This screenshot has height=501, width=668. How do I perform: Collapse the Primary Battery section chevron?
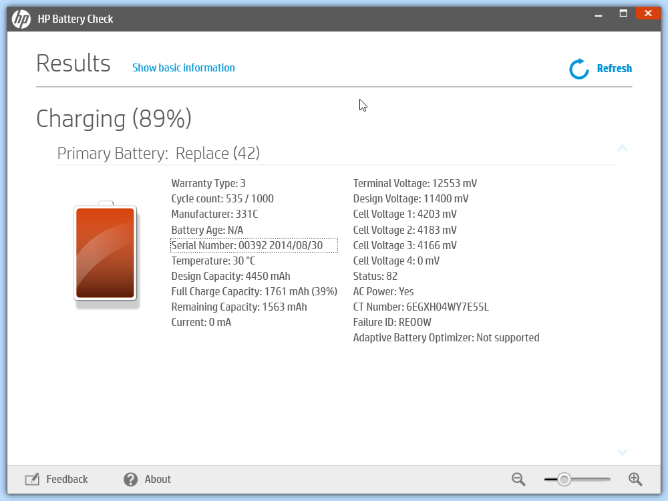click(x=623, y=148)
